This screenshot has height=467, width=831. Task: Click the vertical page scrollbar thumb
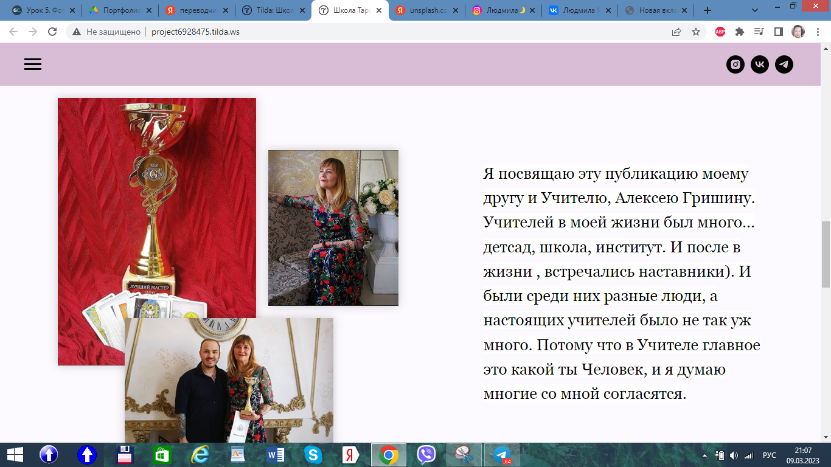(x=826, y=254)
